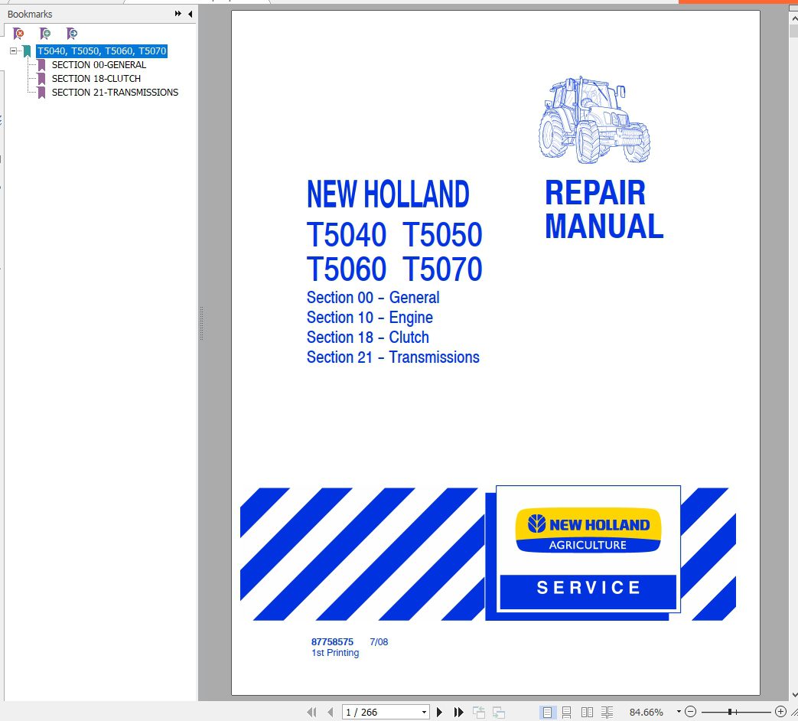Select facing pages view mode
798x721 pixels.
tap(587, 712)
